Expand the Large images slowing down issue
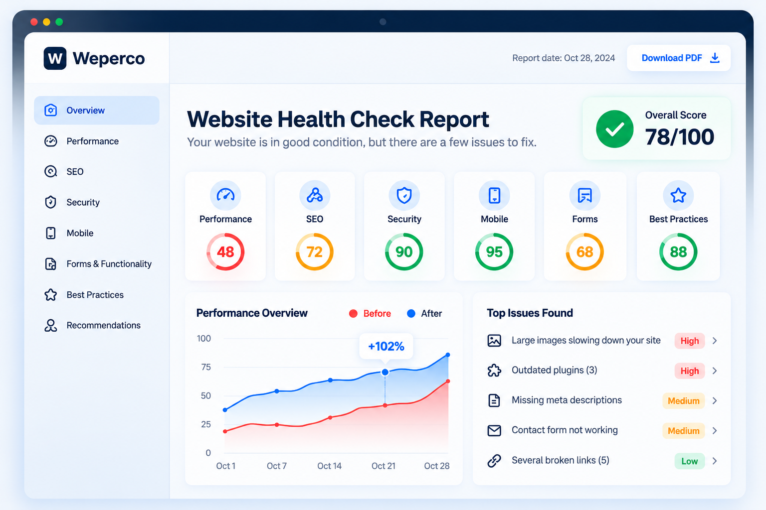The image size is (766, 510). pos(715,341)
